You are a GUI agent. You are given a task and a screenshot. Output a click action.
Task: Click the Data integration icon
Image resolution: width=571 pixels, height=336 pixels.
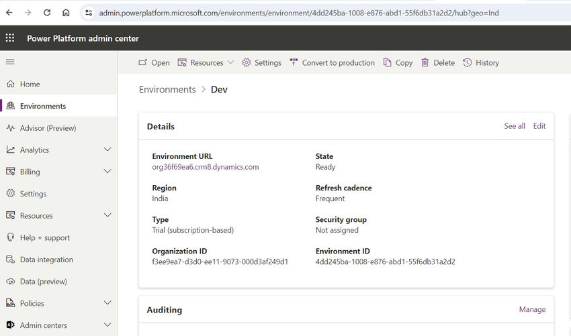[x=11, y=260]
